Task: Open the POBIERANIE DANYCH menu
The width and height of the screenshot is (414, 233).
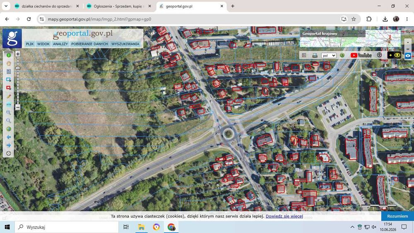Action: tap(89, 44)
